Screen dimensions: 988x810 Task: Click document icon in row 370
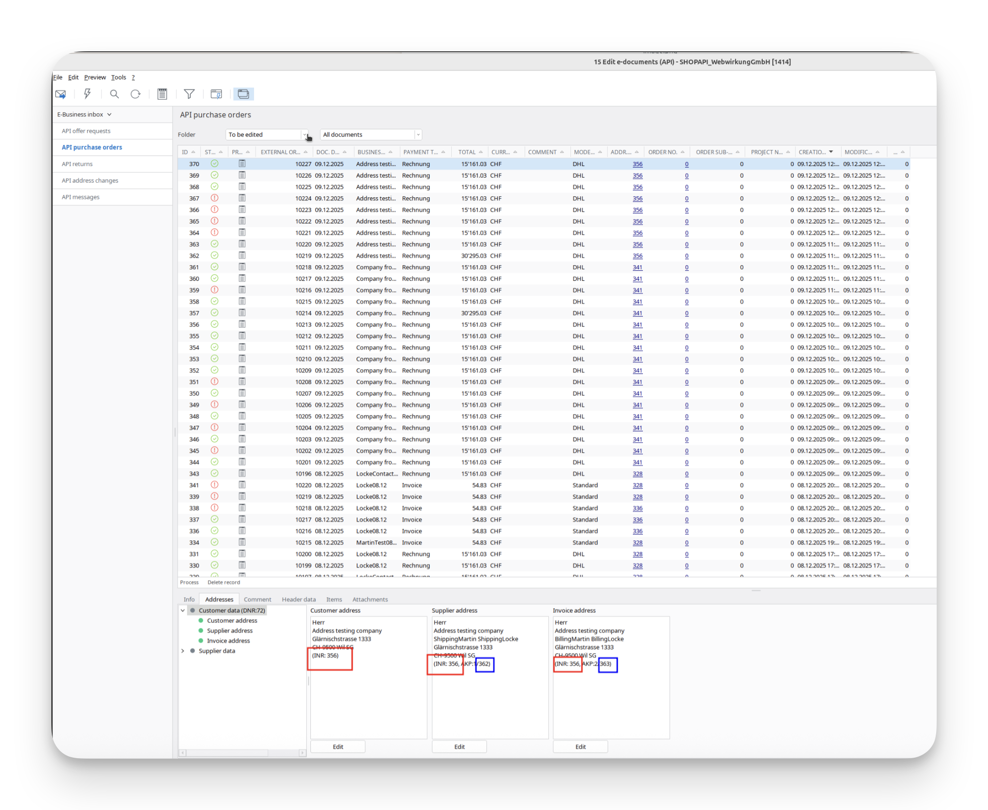(x=242, y=164)
